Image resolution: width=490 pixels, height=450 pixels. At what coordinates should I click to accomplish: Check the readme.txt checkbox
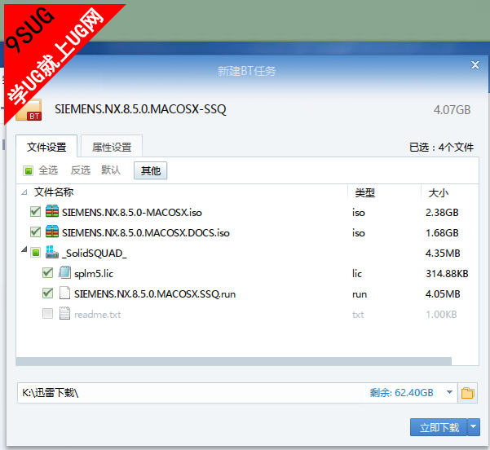47,313
